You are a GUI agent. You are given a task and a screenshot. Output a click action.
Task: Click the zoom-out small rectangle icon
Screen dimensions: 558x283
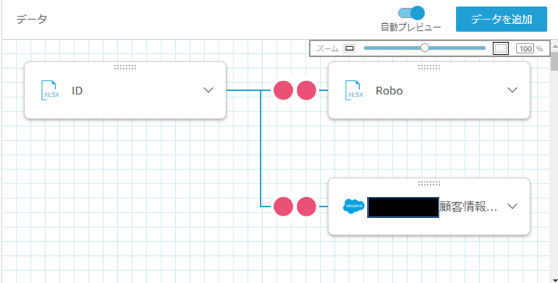[x=349, y=49]
